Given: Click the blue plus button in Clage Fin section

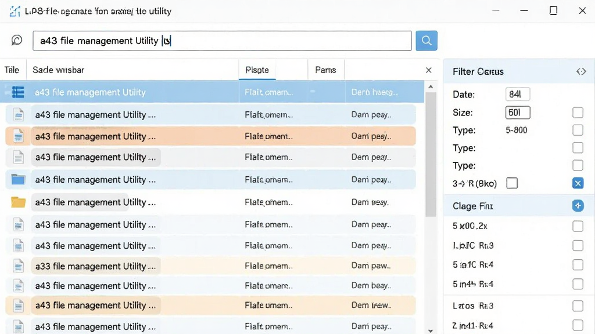Looking at the screenshot, I should (578, 206).
